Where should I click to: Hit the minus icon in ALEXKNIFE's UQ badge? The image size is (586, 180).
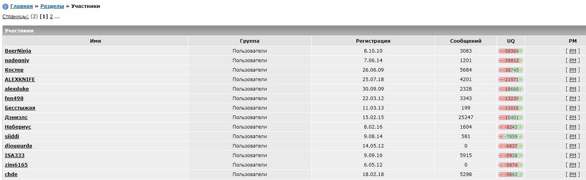(x=501, y=80)
